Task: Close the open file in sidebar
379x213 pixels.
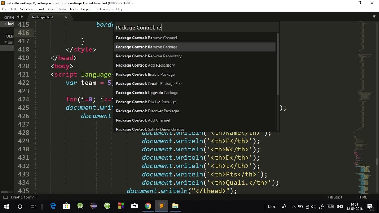Action: coord(6,24)
